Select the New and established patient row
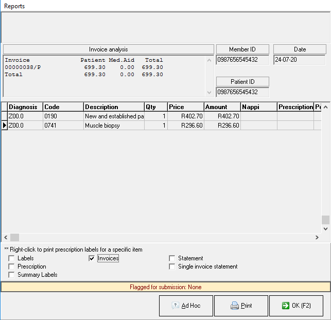 pyautogui.click(x=114, y=116)
